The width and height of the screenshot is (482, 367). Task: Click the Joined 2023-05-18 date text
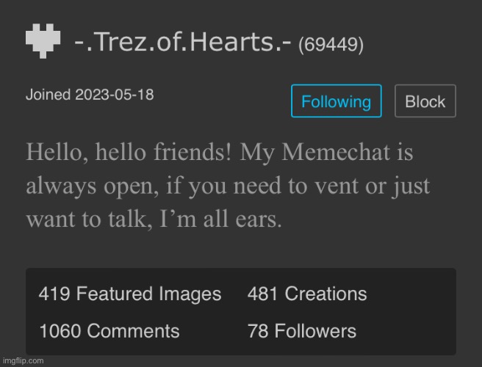pyautogui.click(x=90, y=95)
